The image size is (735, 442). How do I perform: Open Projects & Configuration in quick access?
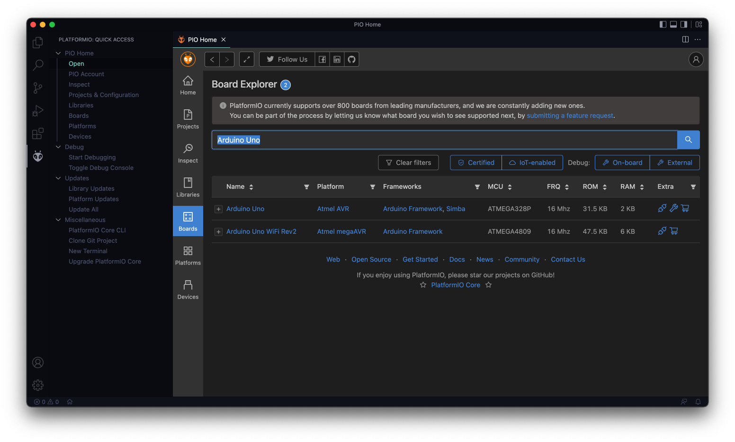104,95
